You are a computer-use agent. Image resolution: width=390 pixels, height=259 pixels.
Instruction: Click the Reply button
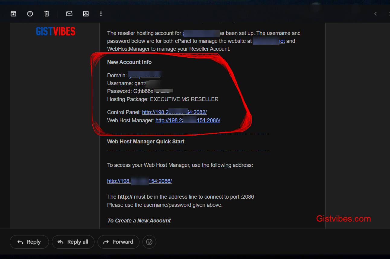(29, 242)
